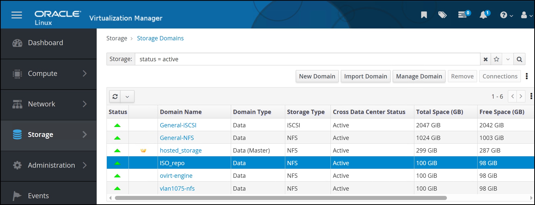Image resolution: width=535 pixels, height=205 pixels.
Task: Open the refresh interval dropdown
Action: (x=127, y=97)
